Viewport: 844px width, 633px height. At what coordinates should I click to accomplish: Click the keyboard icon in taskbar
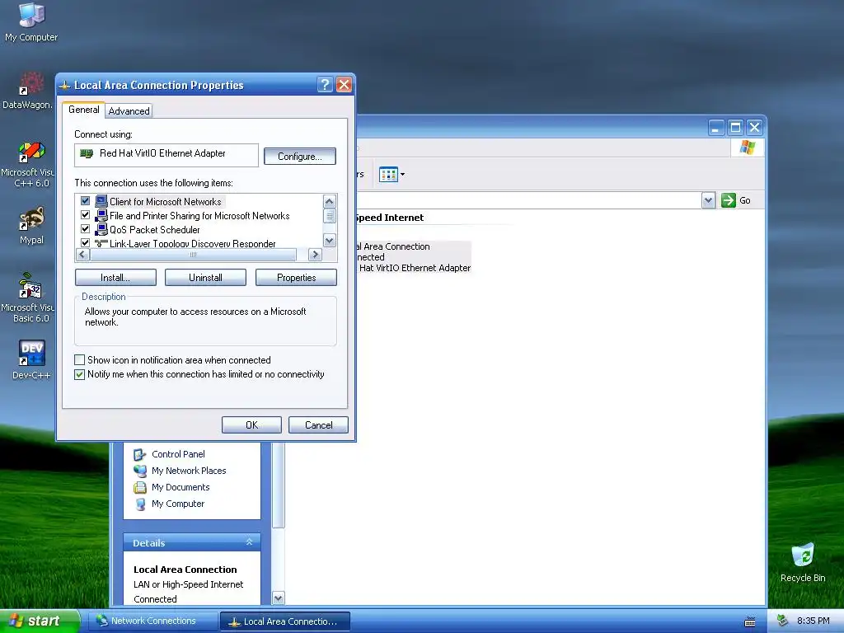[x=750, y=621]
